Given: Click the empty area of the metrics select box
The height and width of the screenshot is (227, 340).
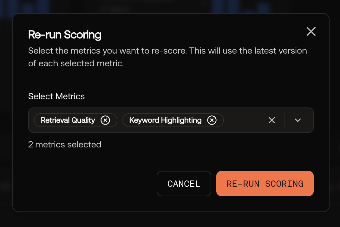Looking at the screenshot, I should coord(245,120).
